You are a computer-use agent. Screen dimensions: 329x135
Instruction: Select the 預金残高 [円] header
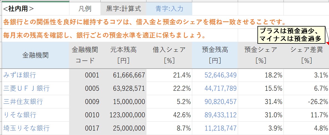tap(215, 55)
